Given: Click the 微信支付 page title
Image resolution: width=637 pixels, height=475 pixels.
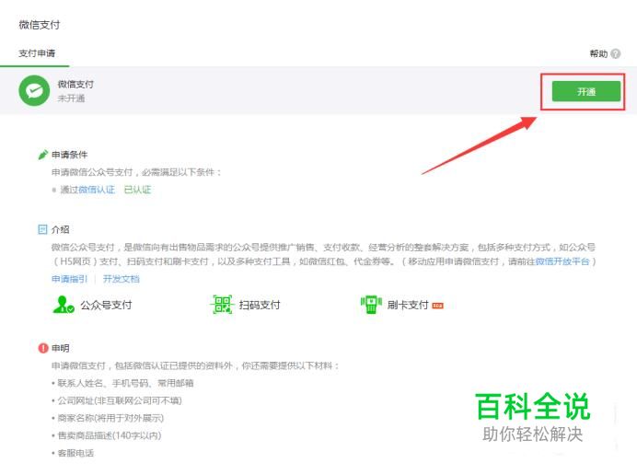Looking at the screenshot, I should click(40, 25).
